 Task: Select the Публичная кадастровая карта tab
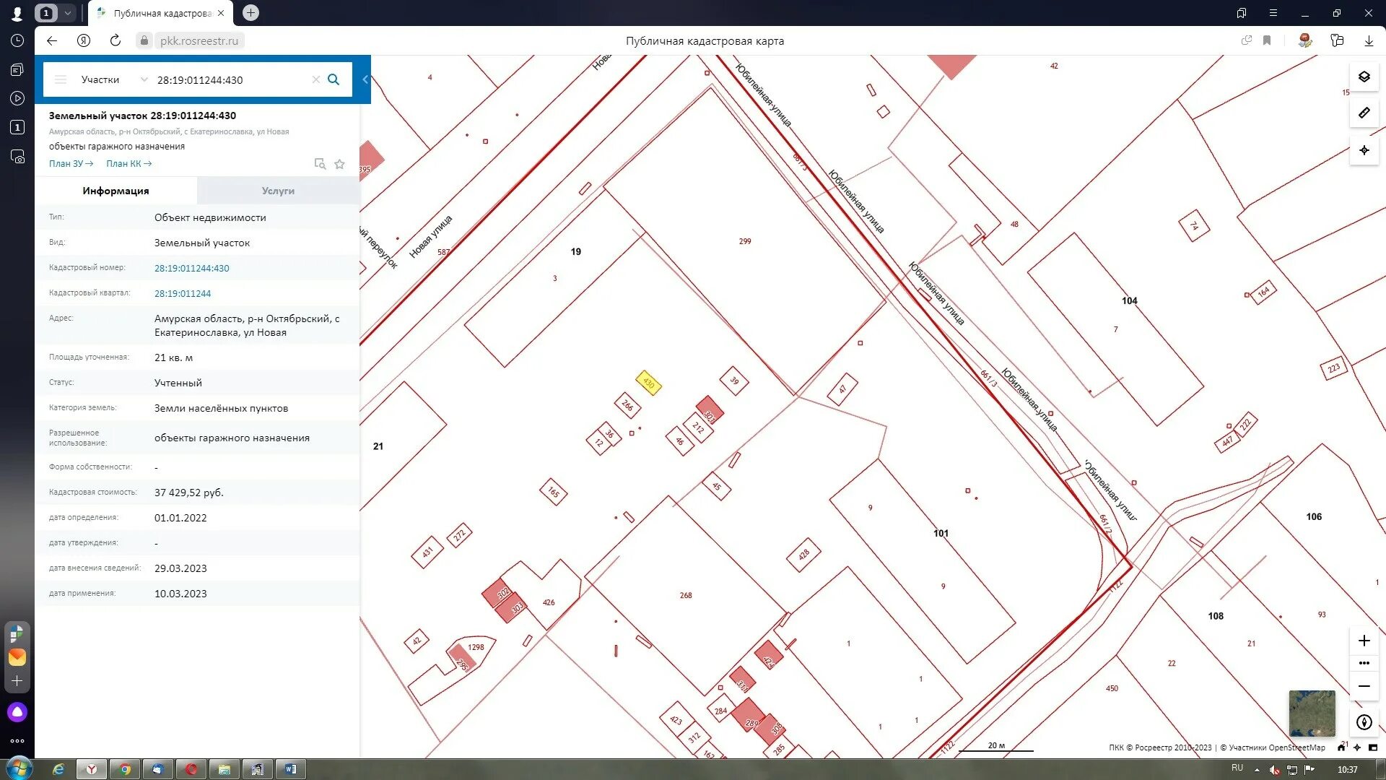pyautogui.click(x=162, y=13)
